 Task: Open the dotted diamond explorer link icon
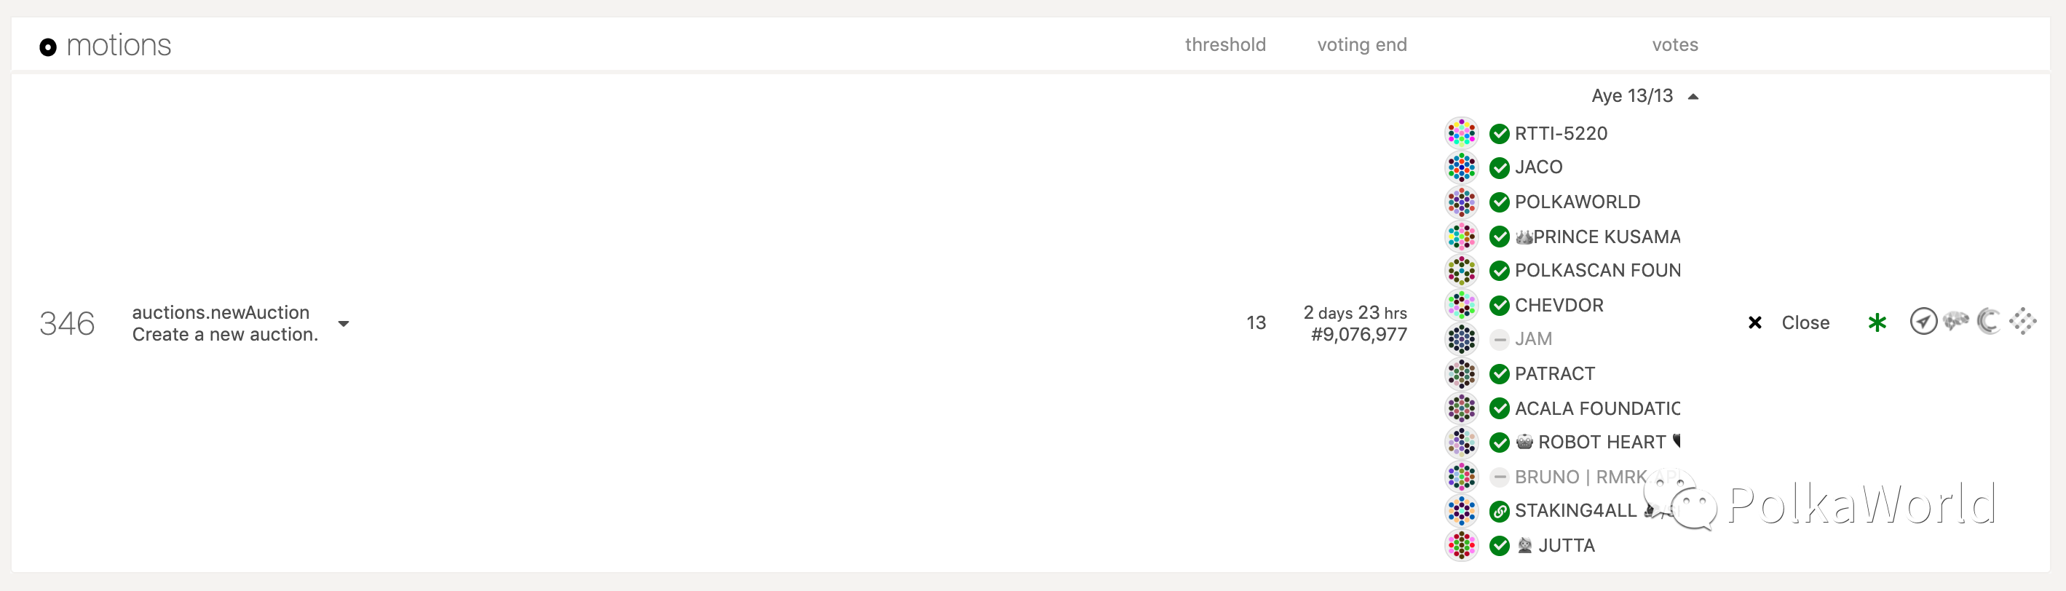pos(2023,322)
